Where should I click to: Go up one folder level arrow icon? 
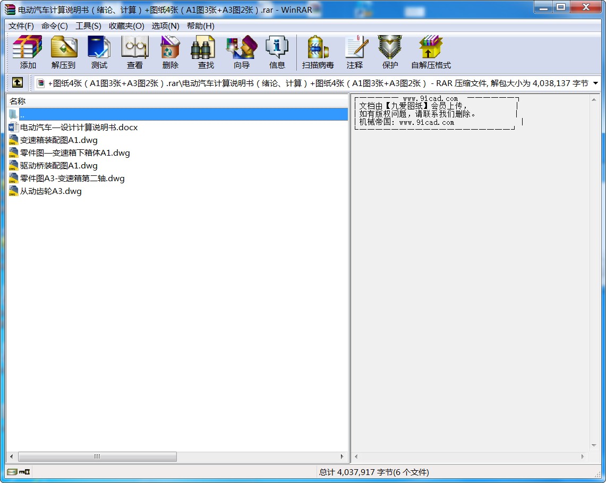18,82
